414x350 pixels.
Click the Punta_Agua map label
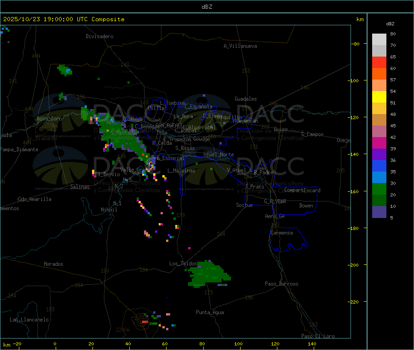210,312
